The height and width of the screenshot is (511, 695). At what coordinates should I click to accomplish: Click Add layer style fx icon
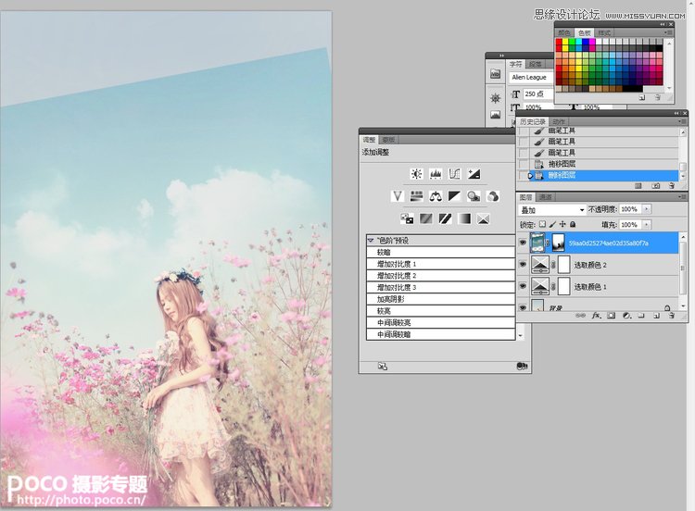(x=596, y=316)
